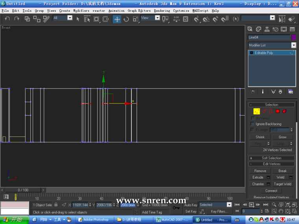The width and height of the screenshot is (299, 224).
Task: Open the reference coordinate View dropdown
Action: pos(157,18)
